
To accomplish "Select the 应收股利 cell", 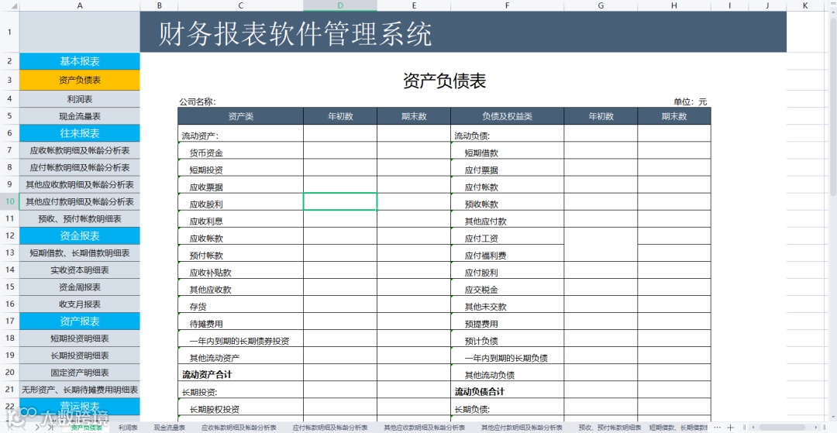I will pos(241,202).
